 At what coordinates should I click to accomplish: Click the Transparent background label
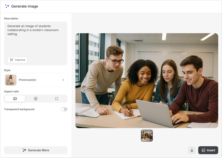point(19,109)
